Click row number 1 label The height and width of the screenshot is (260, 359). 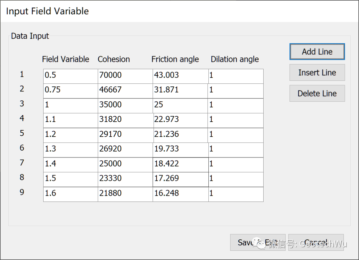pos(22,74)
